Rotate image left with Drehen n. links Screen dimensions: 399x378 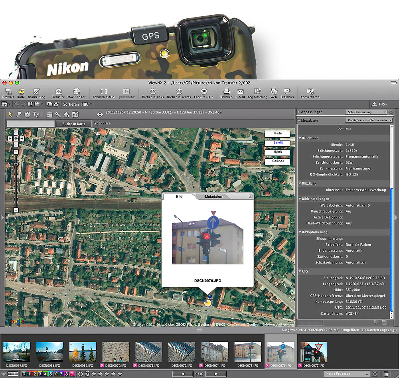(153, 93)
